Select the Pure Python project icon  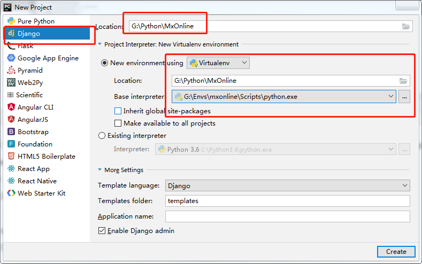click(x=11, y=21)
